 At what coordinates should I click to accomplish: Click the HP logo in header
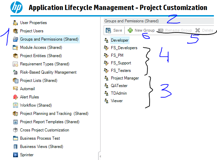(x=16, y=7)
